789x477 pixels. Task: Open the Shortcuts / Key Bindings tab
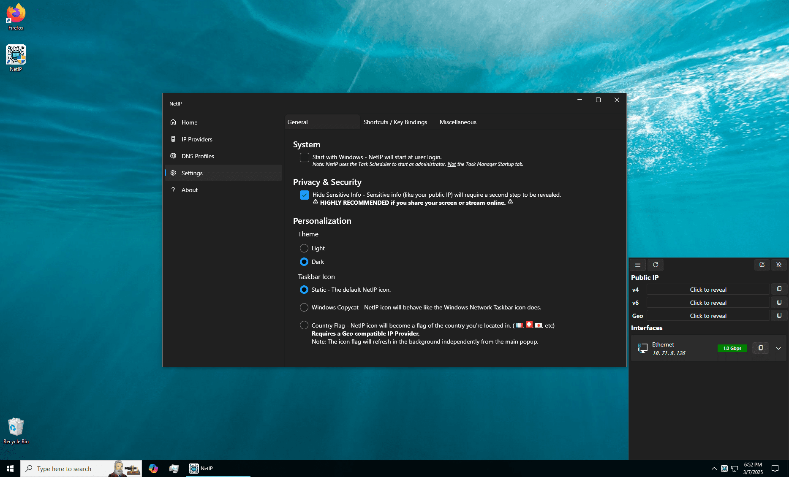click(x=395, y=122)
